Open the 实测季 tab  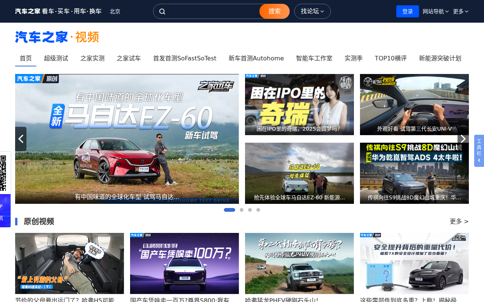(354, 58)
